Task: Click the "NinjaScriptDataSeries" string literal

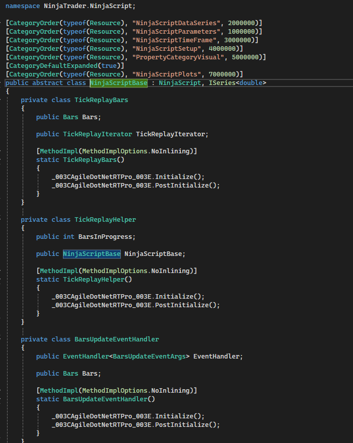Action: (x=176, y=23)
